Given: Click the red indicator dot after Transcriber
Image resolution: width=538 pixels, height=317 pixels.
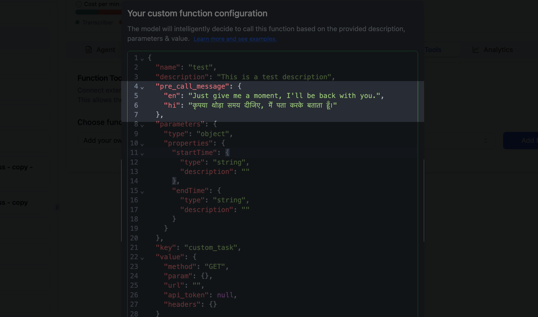Looking at the screenshot, I should tap(121, 22).
